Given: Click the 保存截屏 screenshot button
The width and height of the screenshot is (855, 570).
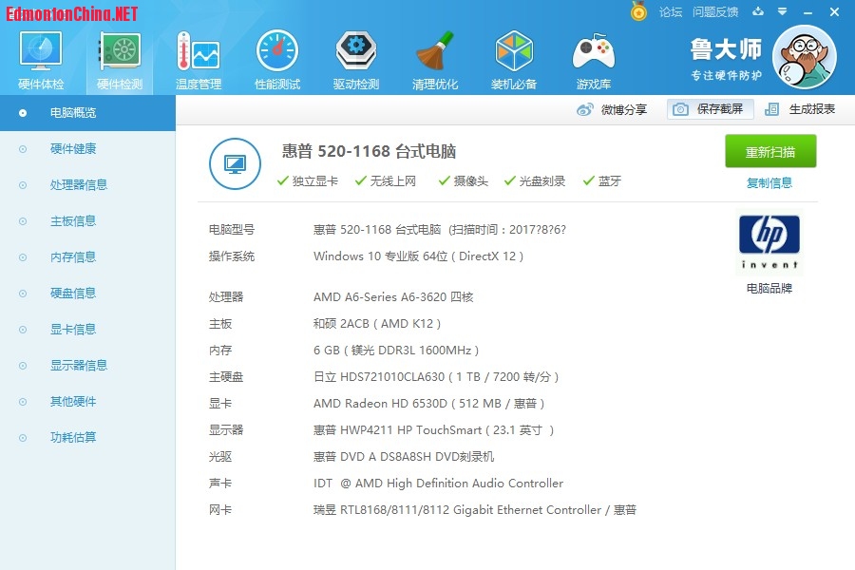Looking at the screenshot, I should click(710, 109).
